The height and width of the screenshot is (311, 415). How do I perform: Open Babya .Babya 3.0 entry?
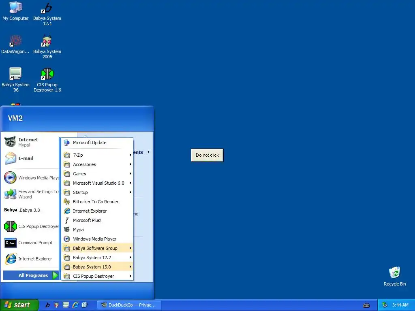pyautogui.click(x=31, y=210)
